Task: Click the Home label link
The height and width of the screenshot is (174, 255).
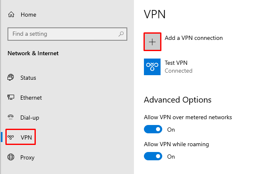Action: pos(28,15)
